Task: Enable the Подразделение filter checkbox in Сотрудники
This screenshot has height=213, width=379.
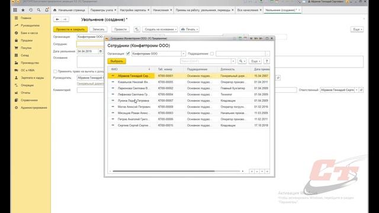Action: tap(212, 54)
